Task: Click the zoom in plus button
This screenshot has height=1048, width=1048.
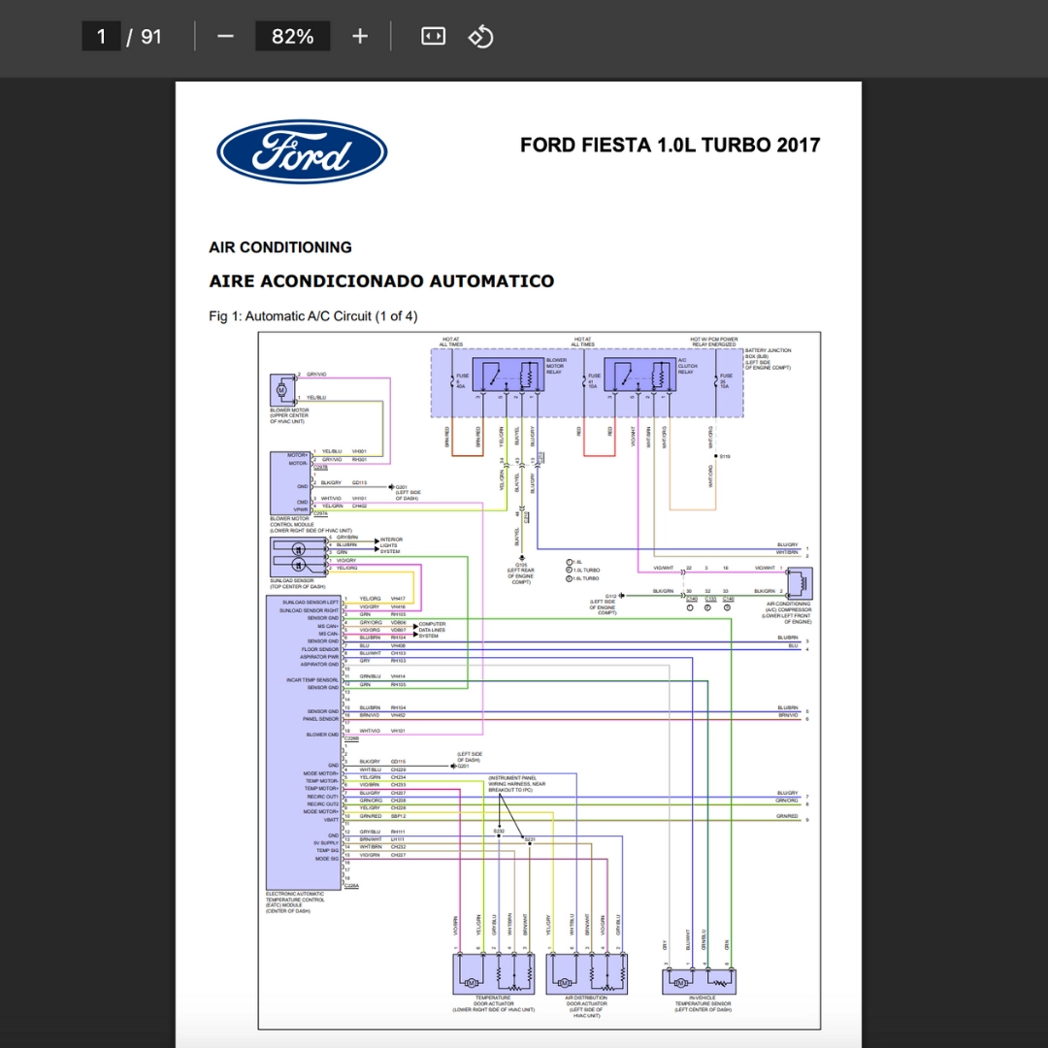Action: pos(360,36)
